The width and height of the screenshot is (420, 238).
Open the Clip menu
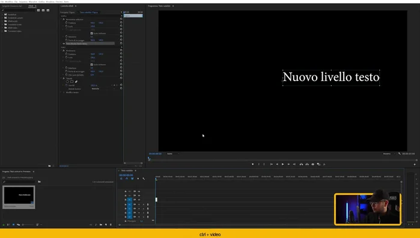[x=16, y=2]
